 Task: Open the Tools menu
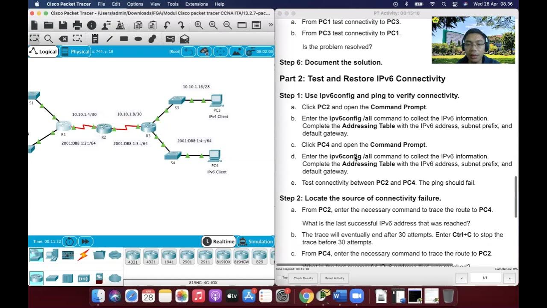click(x=173, y=4)
